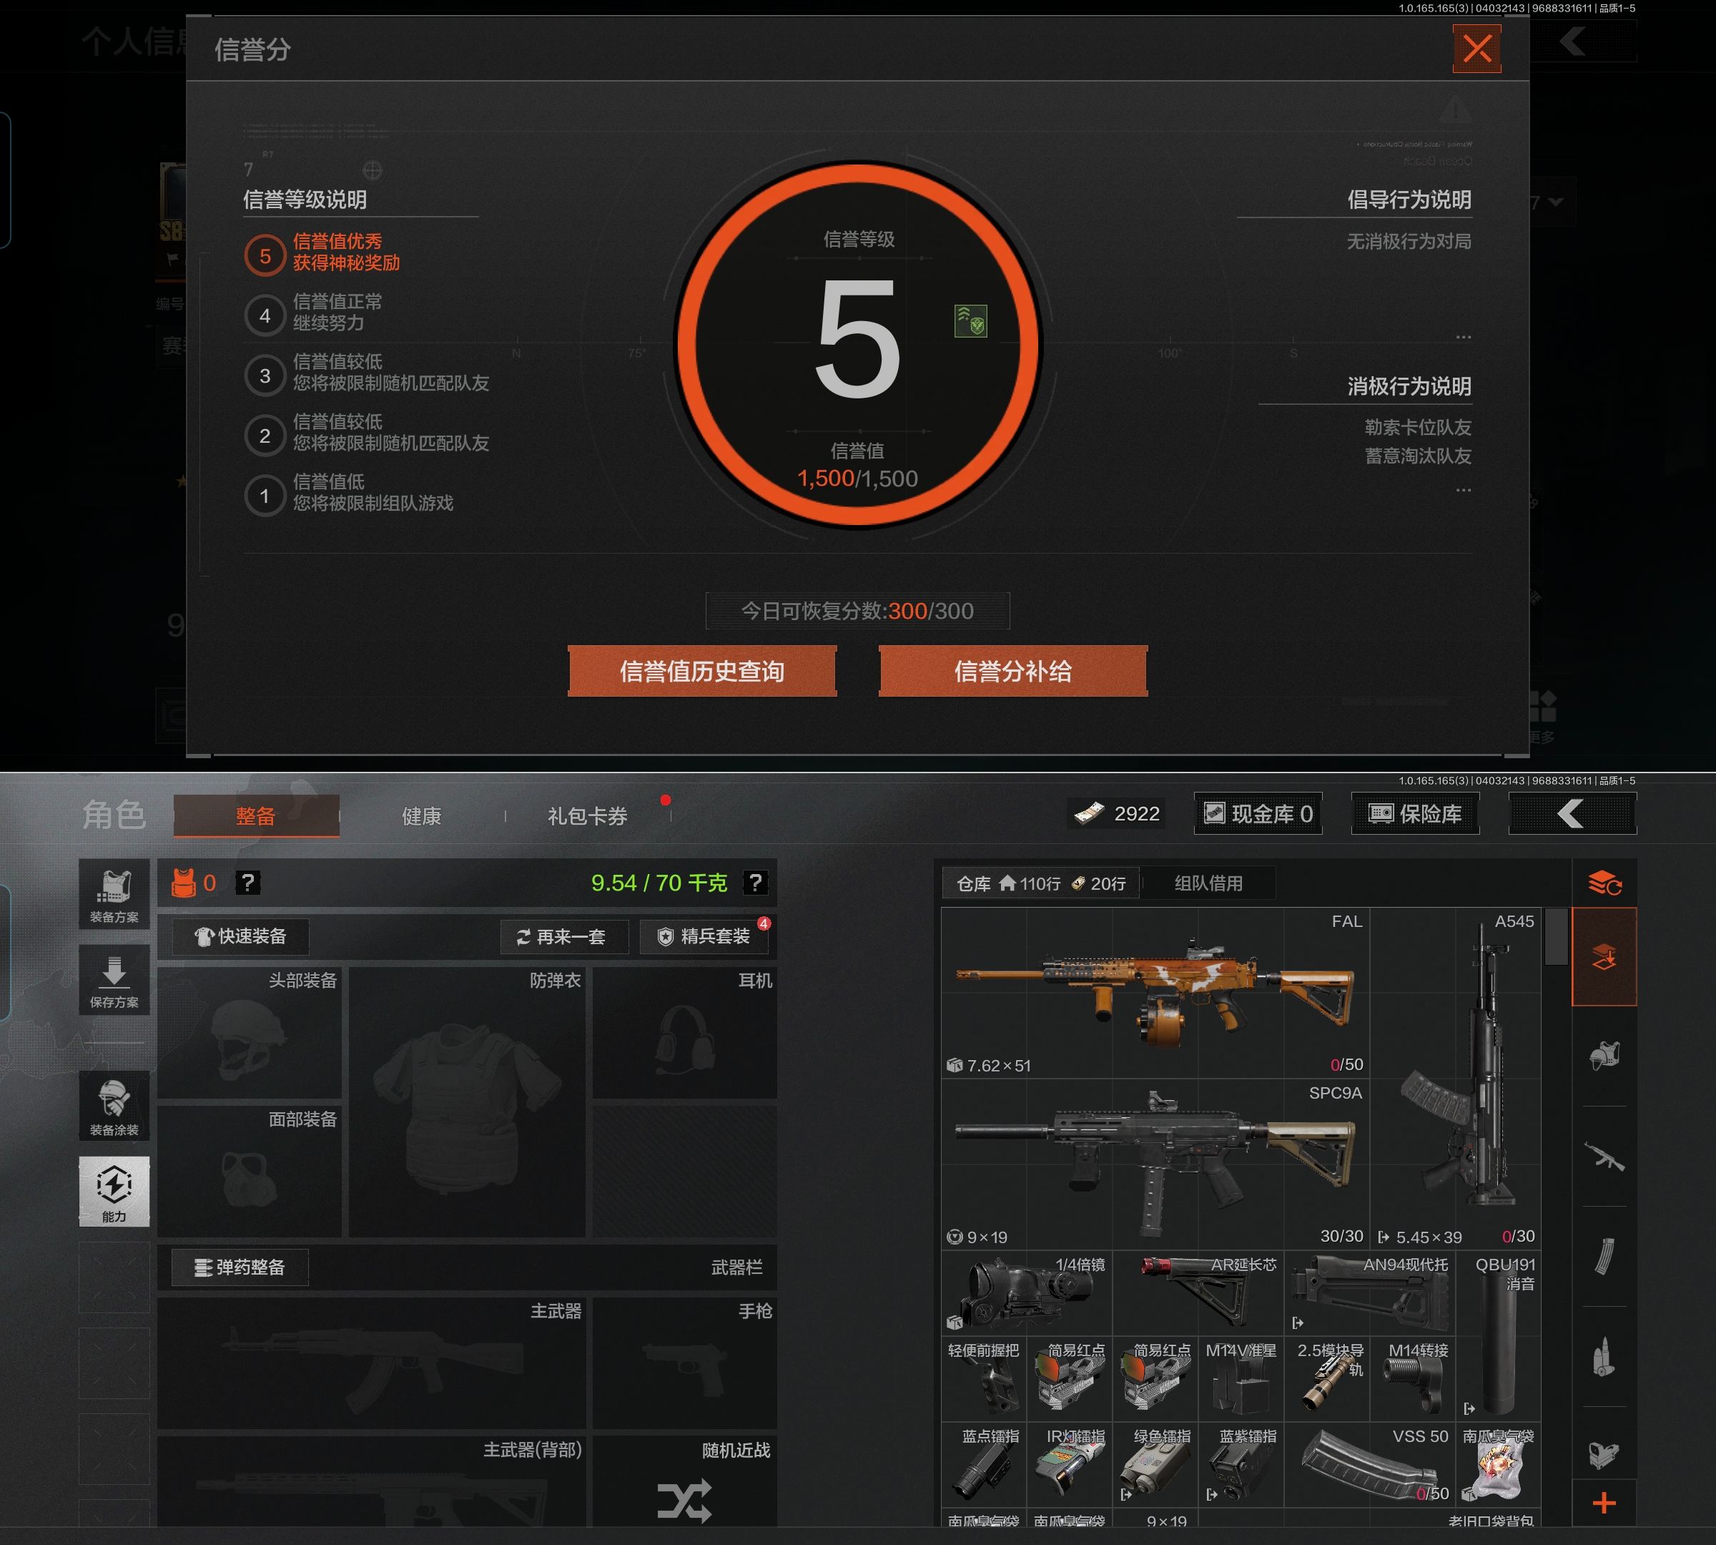Switch to 组队借用 team borrow tab
This screenshot has height=1545, width=1716.
coord(1208,883)
